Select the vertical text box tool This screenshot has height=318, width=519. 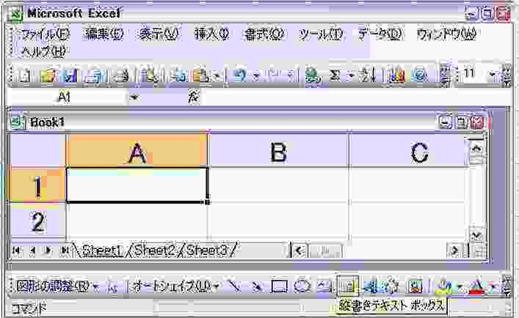(347, 286)
